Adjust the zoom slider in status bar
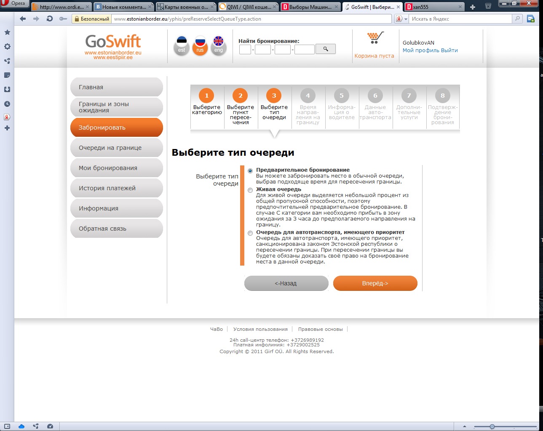This screenshot has width=543, height=431. 492,426
